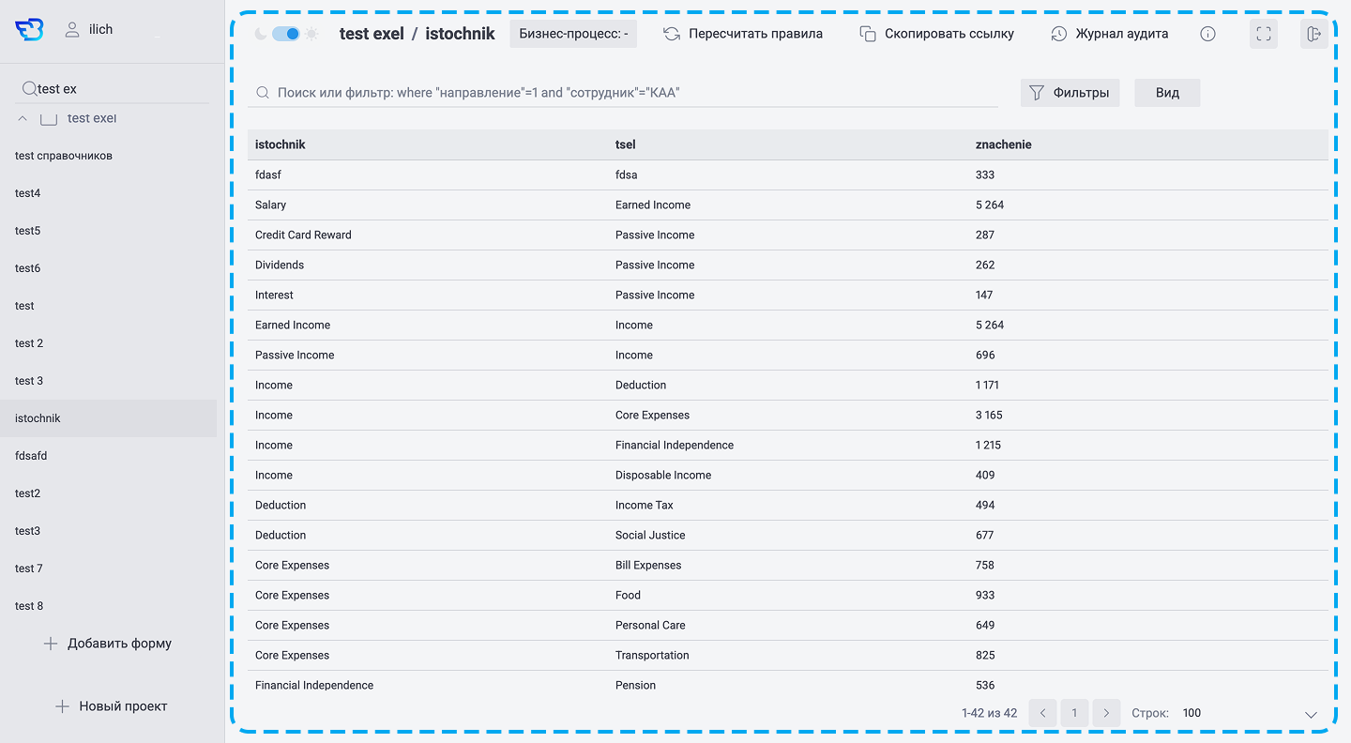The image size is (1351, 743).
Task: Select the fdsafd form in sidebar
Action: (31, 456)
